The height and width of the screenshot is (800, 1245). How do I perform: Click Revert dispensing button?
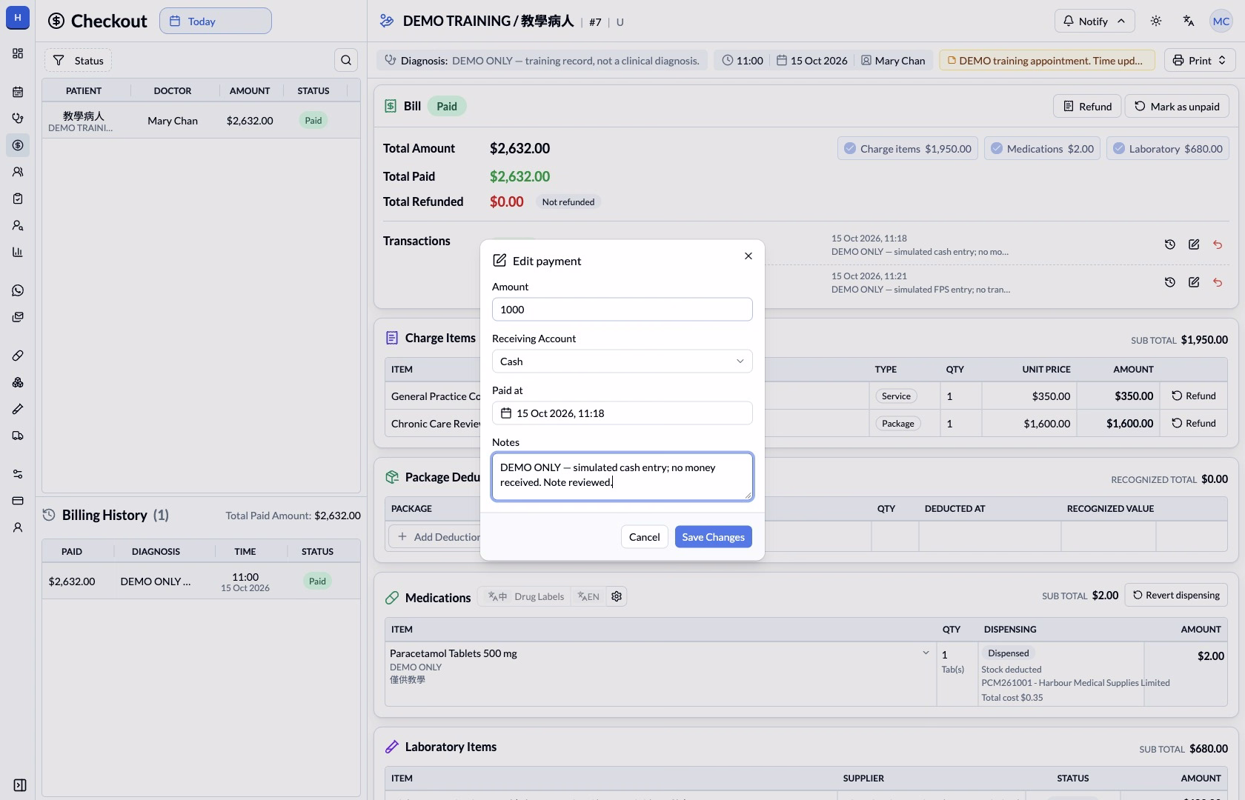(x=1176, y=595)
